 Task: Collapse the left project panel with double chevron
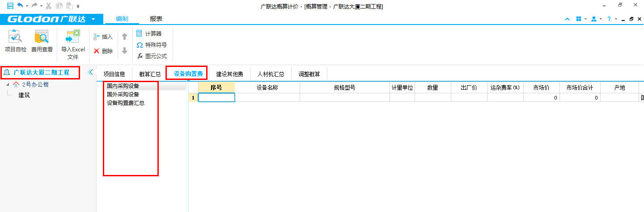90,72
